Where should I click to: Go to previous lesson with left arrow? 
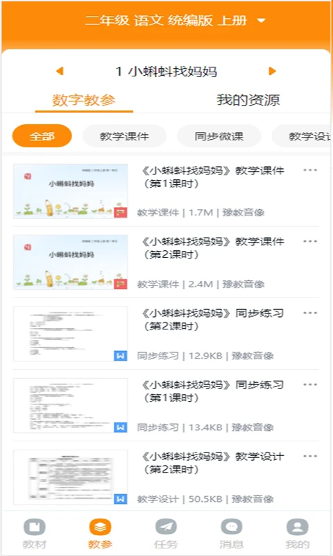[60, 72]
